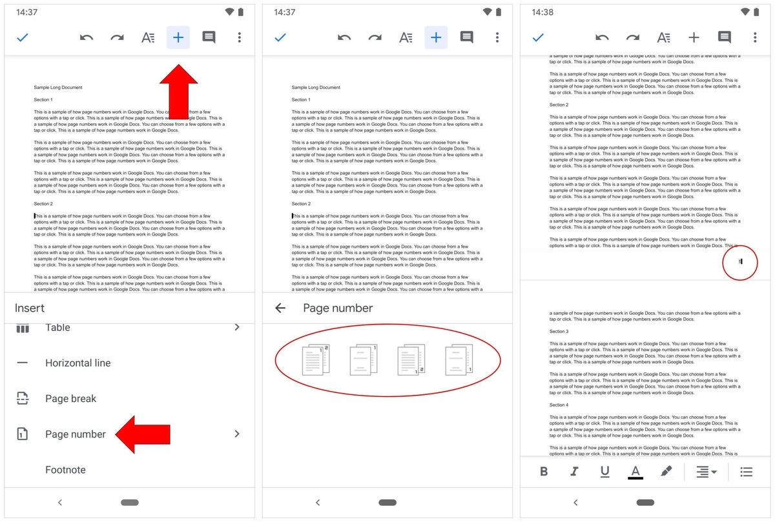Open the text color picker

point(635,472)
